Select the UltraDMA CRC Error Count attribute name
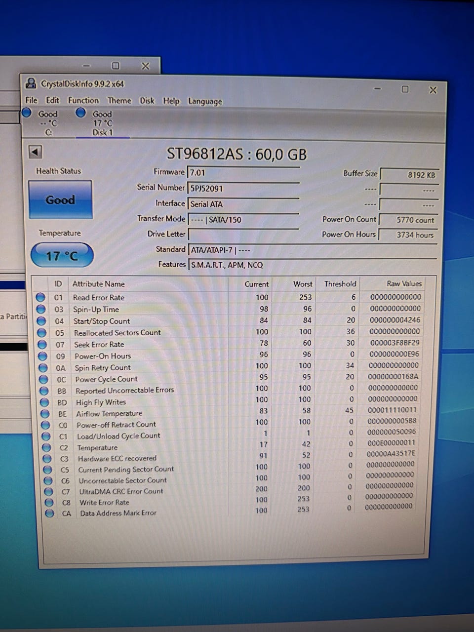This screenshot has height=632, width=474. pos(121,492)
